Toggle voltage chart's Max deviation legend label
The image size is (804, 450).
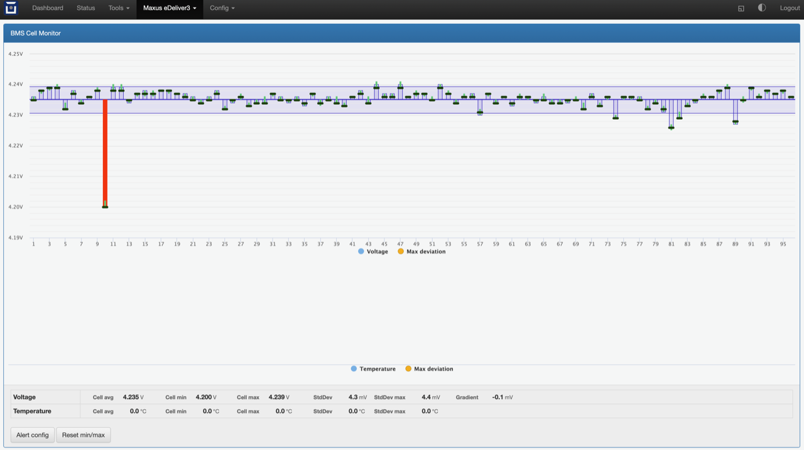426,252
